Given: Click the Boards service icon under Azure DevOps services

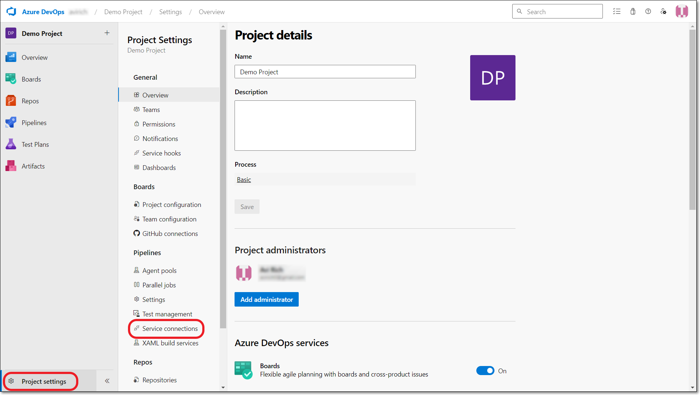Looking at the screenshot, I should click(x=243, y=370).
